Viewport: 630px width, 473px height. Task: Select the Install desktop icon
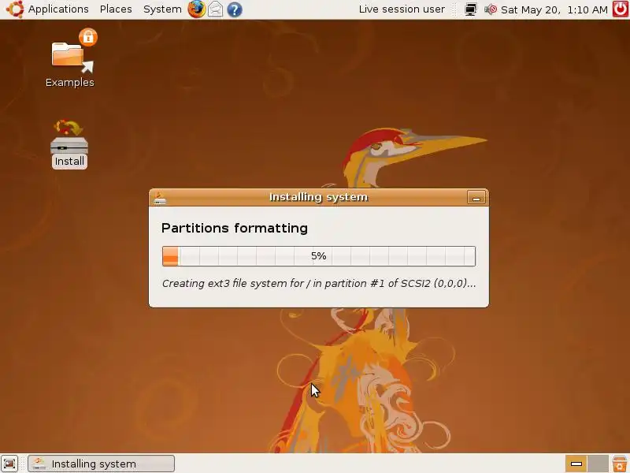tap(69, 144)
